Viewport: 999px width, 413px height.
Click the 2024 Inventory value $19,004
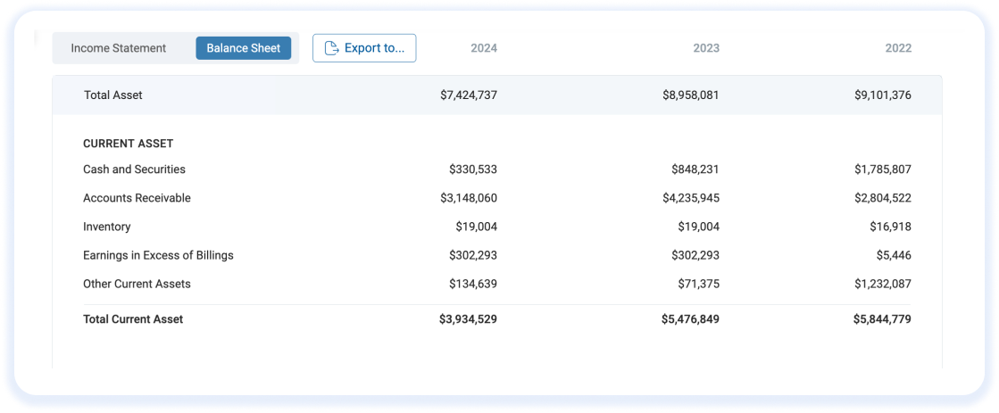coord(477,227)
